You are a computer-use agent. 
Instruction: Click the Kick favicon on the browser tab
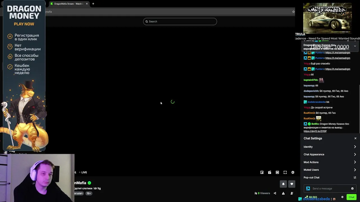coord(51,4)
